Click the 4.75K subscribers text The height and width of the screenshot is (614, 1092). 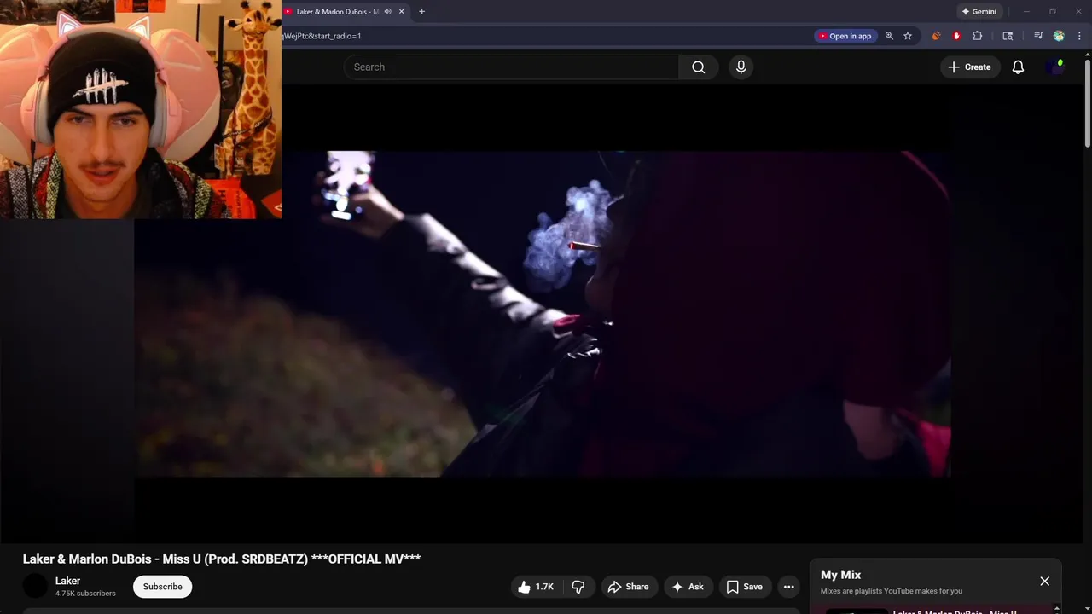pos(85,594)
